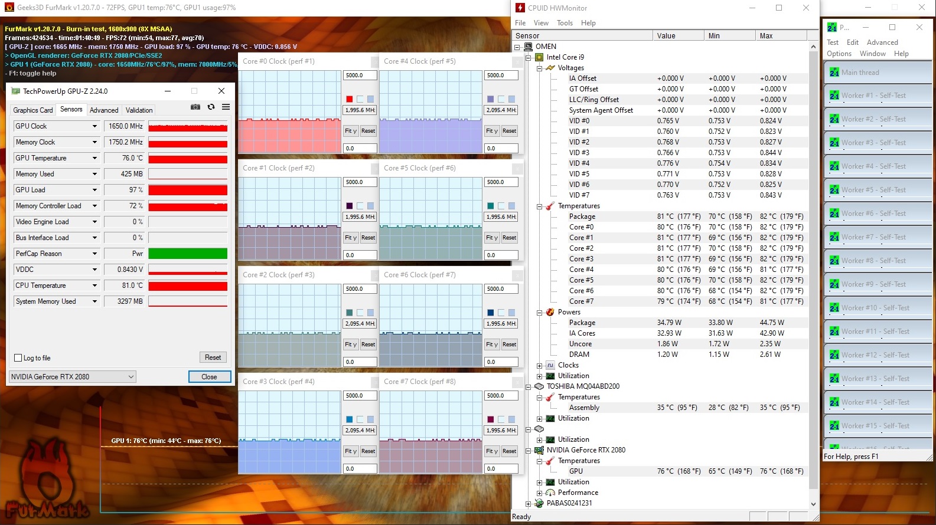Click the PABAS0241231 battery icon
This screenshot has width=936, height=525.
tap(539, 503)
